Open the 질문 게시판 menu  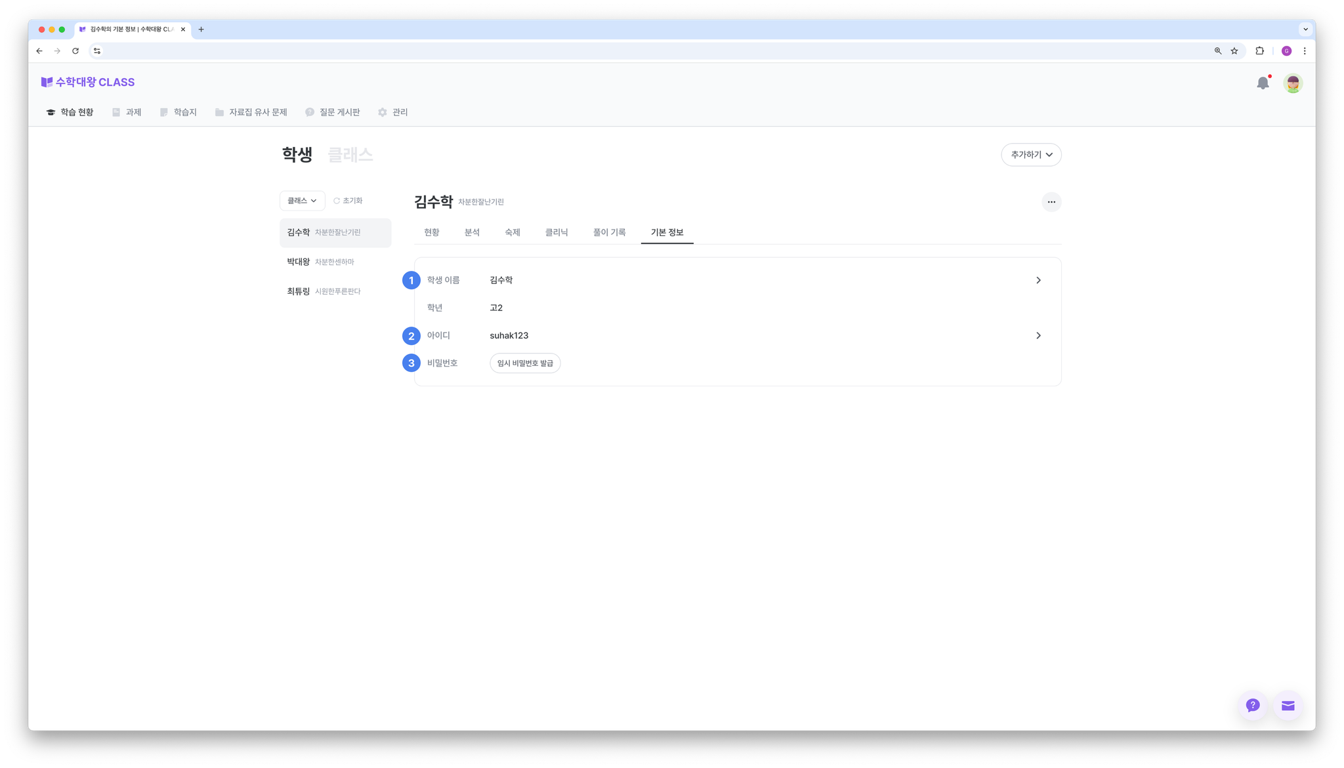click(x=333, y=112)
